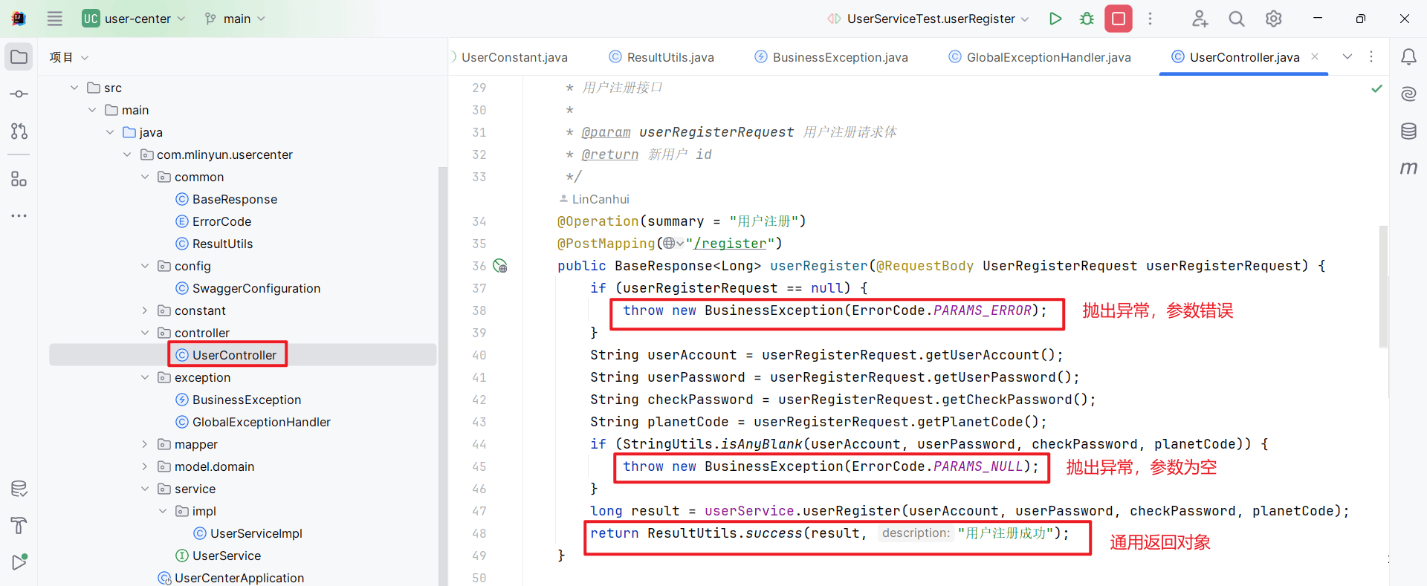Open run configuration UserServiceTest.userRegister dropdown

pos(929,19)
